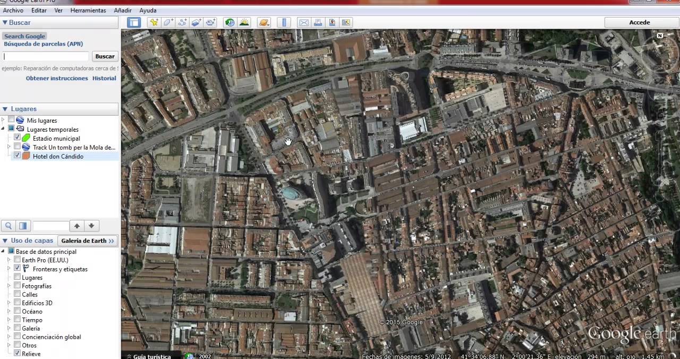This screenshot has height=359, width=680.
Task: Click the north compass indicator
Action: tap(660, 36)
